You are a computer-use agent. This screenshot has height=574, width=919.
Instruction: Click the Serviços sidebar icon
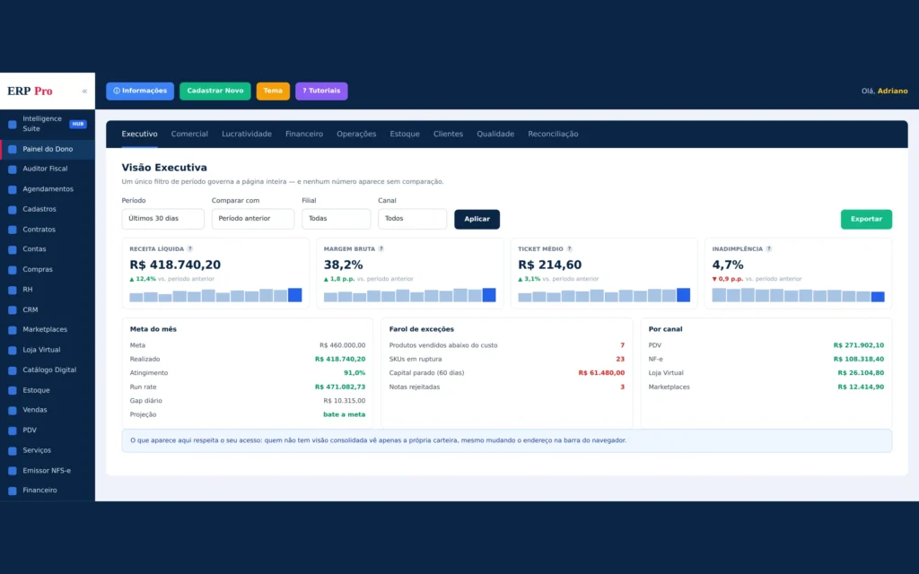[x=13, y=451]
